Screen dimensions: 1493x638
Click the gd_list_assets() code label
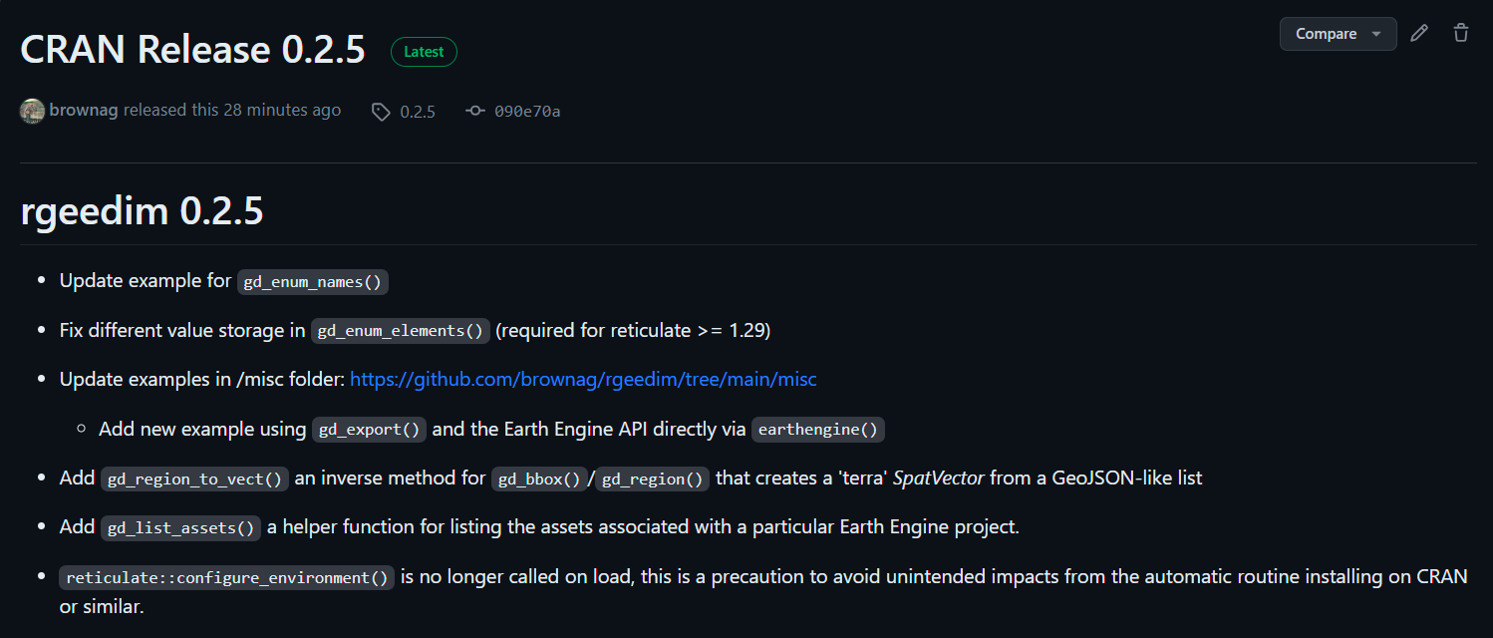[x=180, y=528]
